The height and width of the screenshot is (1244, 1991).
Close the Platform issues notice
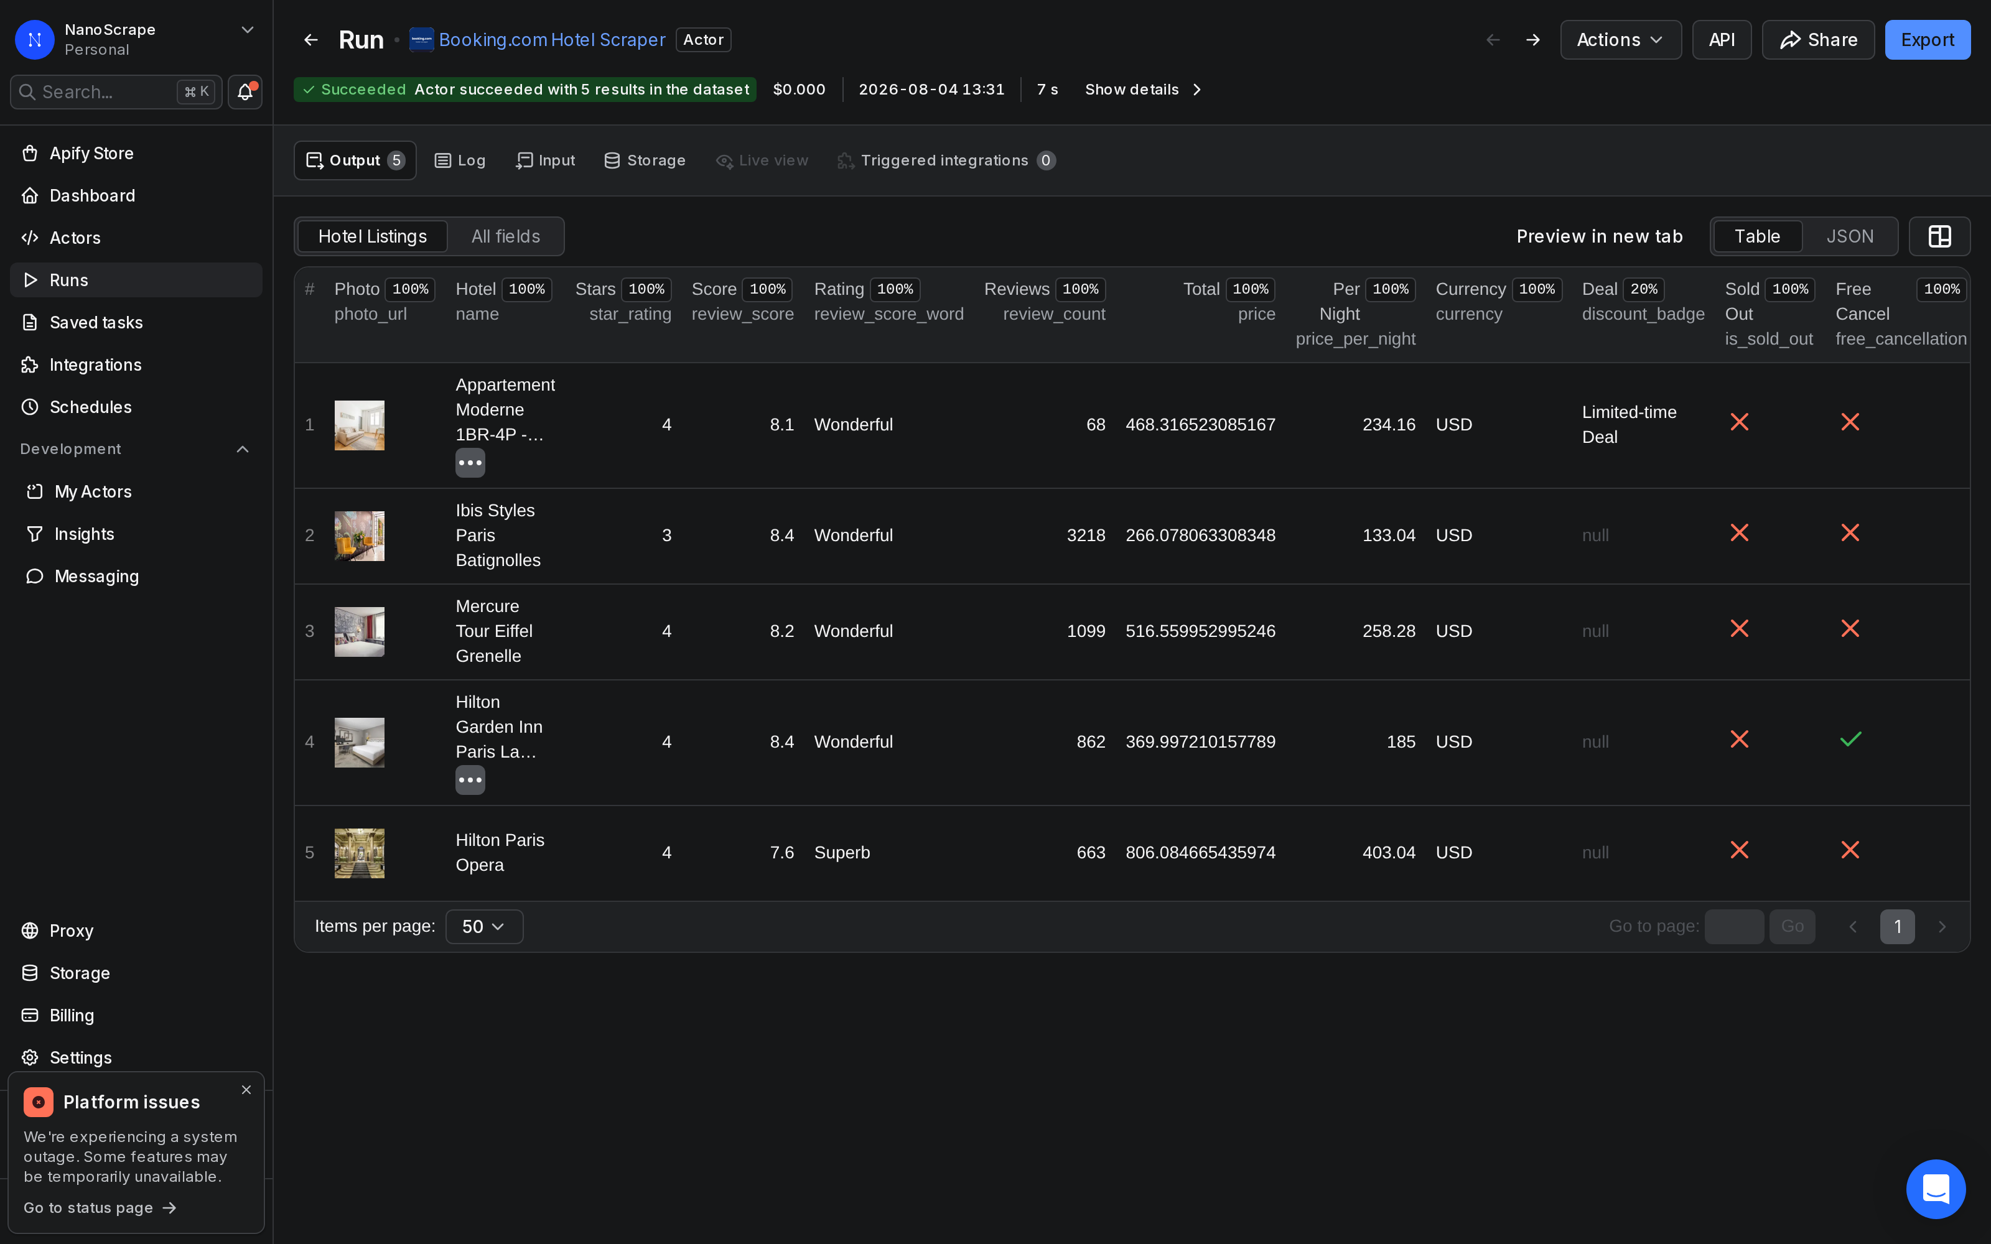246,1089
